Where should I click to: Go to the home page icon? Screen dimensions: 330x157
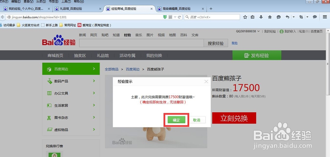coord(270,17)
